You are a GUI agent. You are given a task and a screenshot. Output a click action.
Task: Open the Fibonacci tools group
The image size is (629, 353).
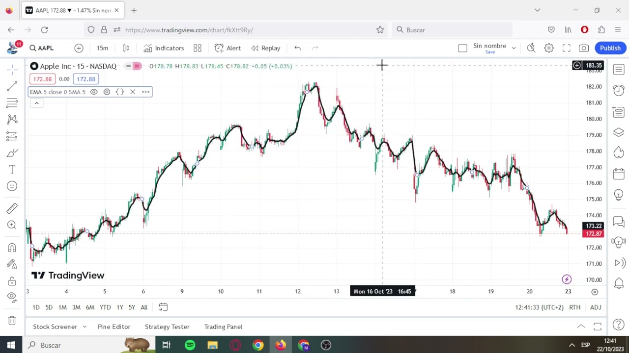tap(12, 103)
